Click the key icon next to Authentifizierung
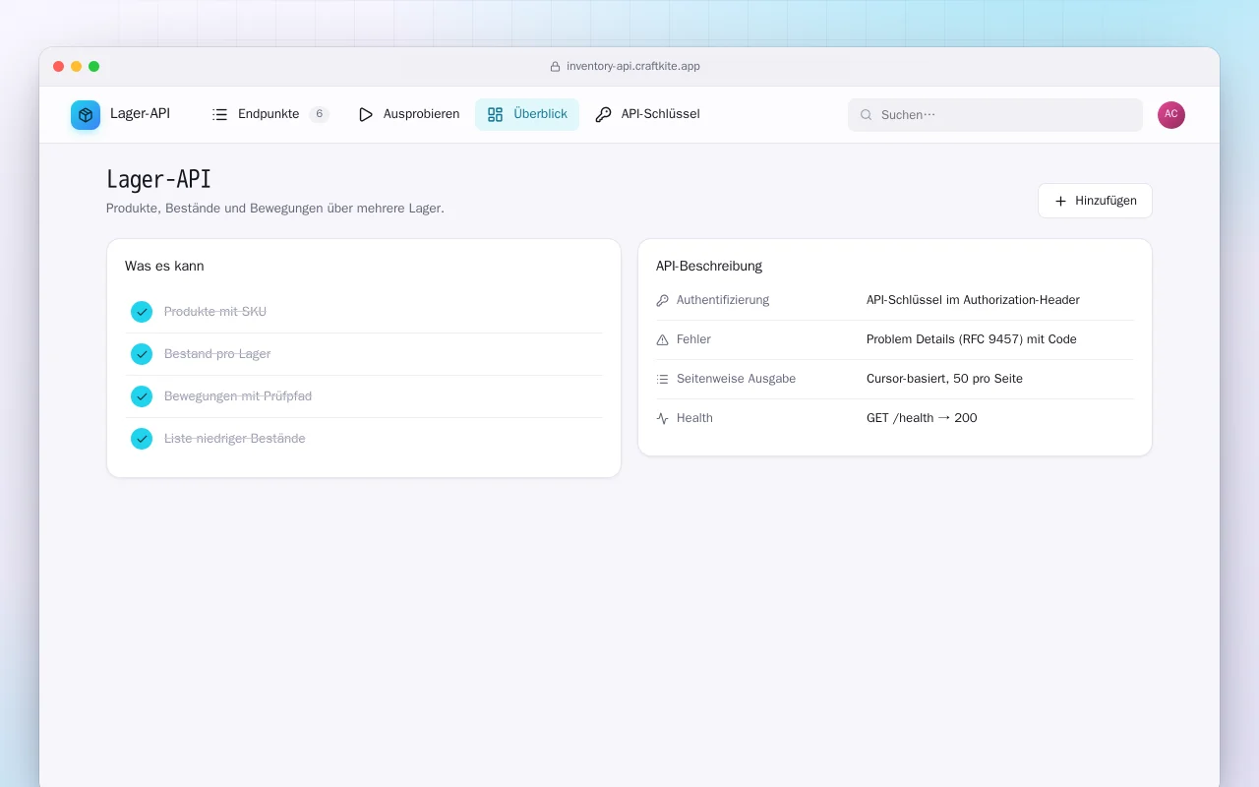The height and width of the screenshot is (787, 1259). click(x=663, y=300)
